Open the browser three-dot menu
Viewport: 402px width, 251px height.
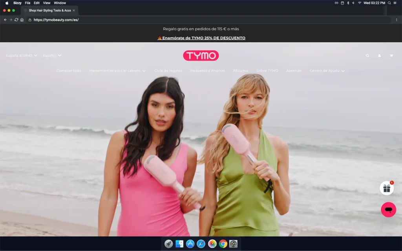[397, 20]
